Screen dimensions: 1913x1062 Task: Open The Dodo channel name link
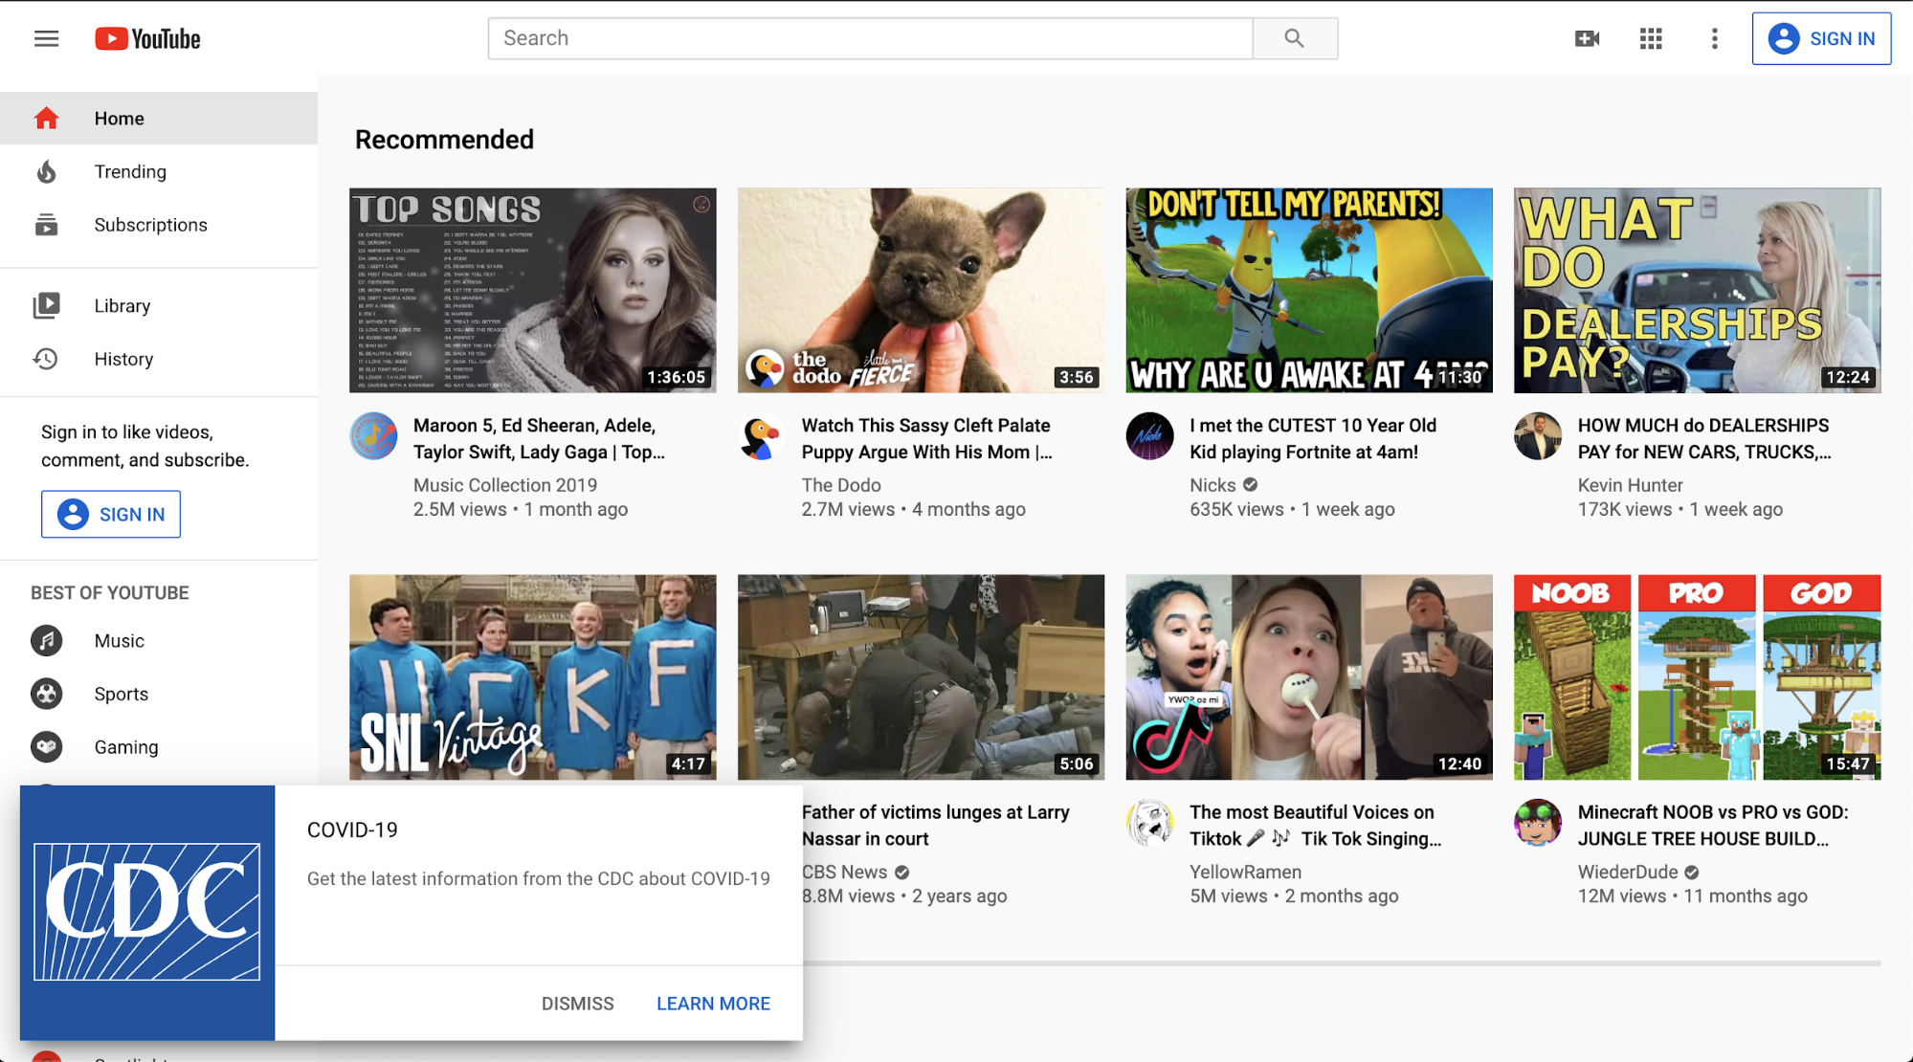pos(841,485)
